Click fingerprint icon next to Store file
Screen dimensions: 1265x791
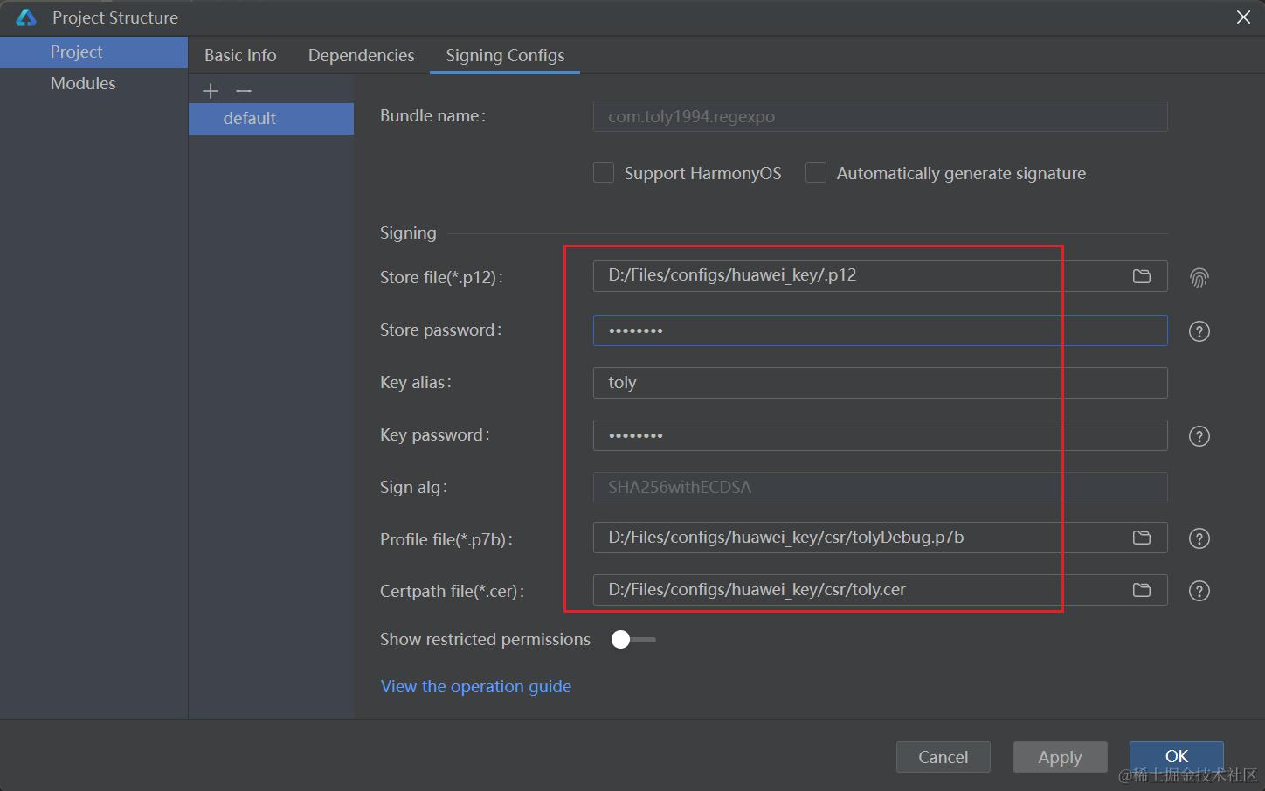1199,278
